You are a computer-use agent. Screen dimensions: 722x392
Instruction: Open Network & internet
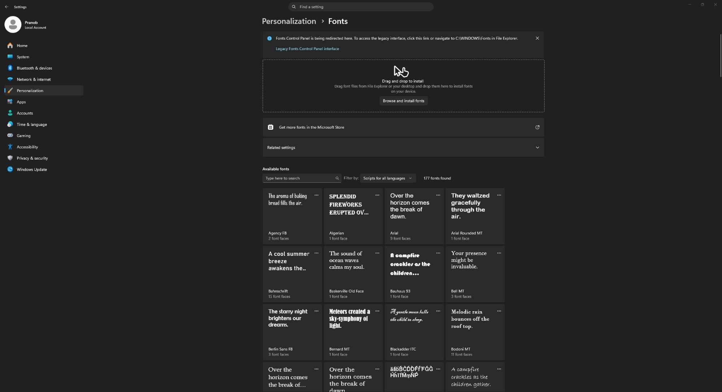point(44,79)
